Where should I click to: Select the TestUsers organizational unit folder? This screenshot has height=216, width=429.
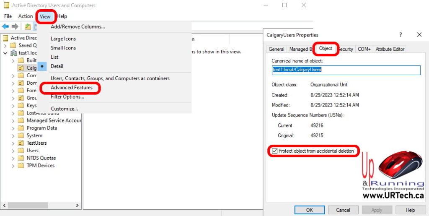click(36, 143)
